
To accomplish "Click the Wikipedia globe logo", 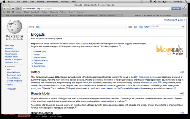I will tap(15, 27).
